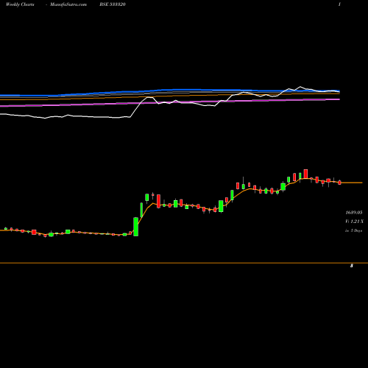Click the tallest red candlestick at the peak

pyautogui.click(x=305, y=174)
